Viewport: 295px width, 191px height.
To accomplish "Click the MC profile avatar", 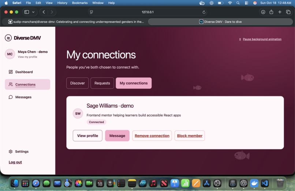I will (x=10, y=54).
